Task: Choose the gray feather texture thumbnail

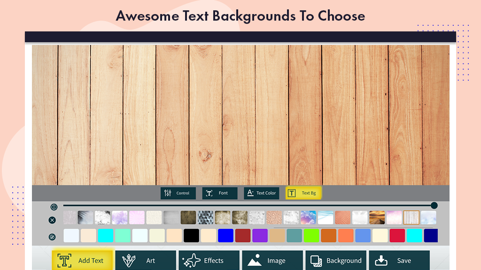Action: (85, 217)
